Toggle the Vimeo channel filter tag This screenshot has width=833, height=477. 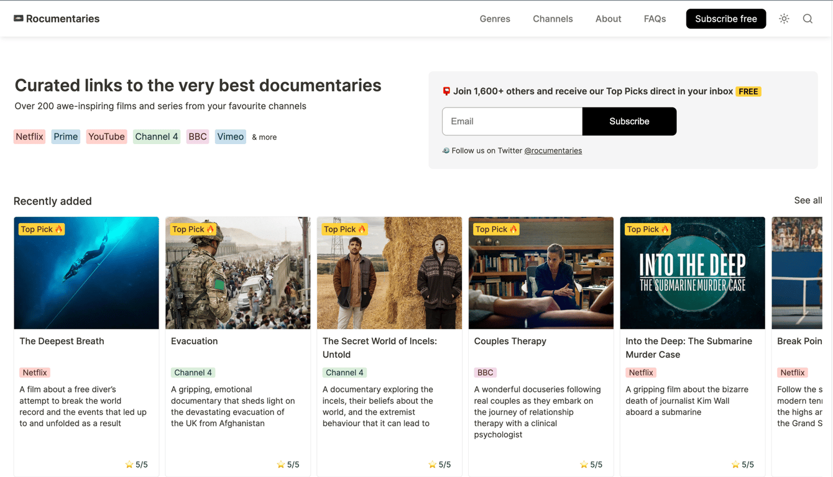[230, 136]
